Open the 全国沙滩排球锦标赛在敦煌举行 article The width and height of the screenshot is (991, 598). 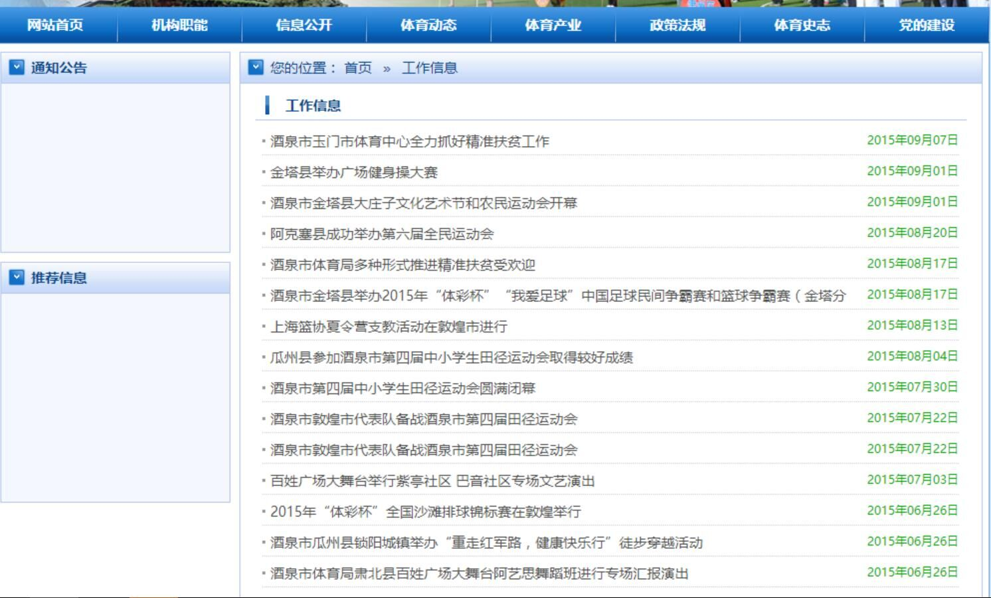tap(425, 512)
